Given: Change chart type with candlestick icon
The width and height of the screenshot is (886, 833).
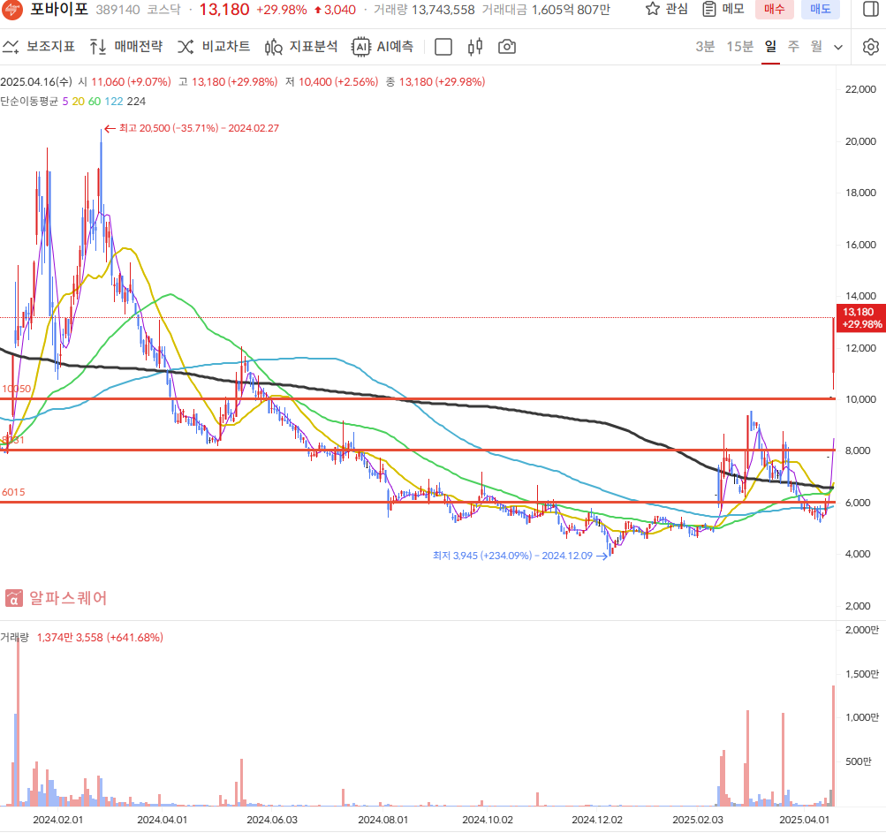Looking at the screenshot, I should (475, 47).
